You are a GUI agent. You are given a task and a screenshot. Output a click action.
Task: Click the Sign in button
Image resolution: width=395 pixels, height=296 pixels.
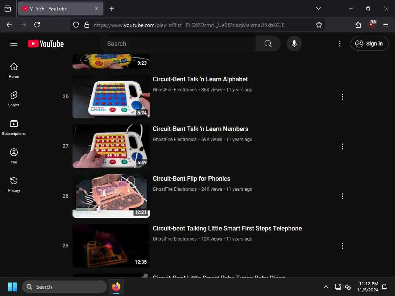pyautogui.click(x=369, y=44)
